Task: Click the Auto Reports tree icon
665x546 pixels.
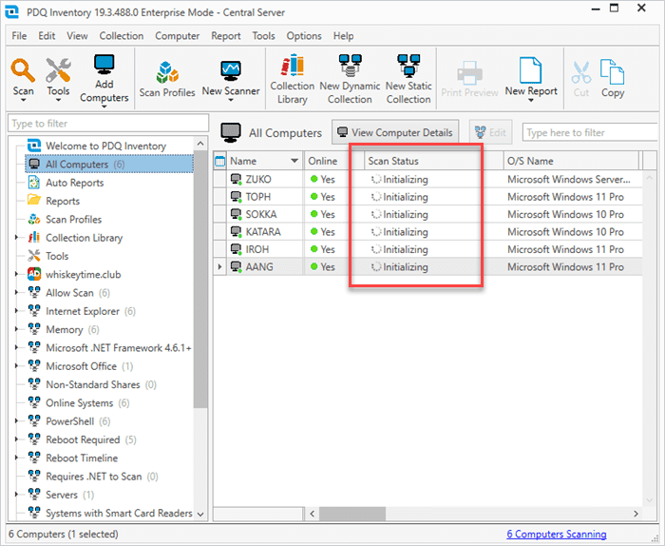Action: coord(33,183)
